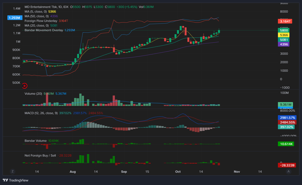Select the Volume (20) pane legend
The height and width of the screenshot is (185, 302).
[33, 94]
